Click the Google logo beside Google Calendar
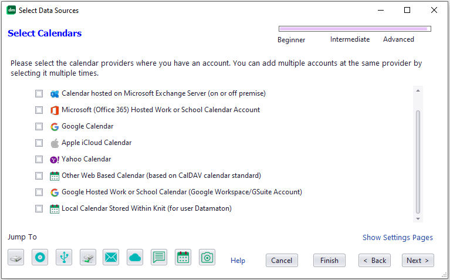The image size is (450, 280). [x=55, y=127]
